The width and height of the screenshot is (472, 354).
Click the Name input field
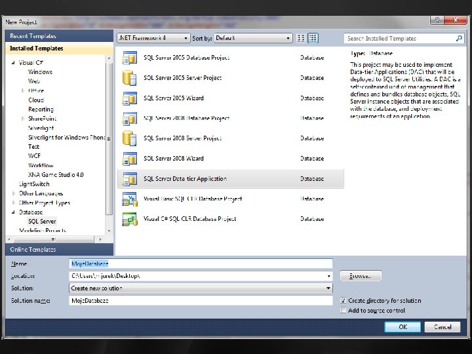click(x=201, y=264)
